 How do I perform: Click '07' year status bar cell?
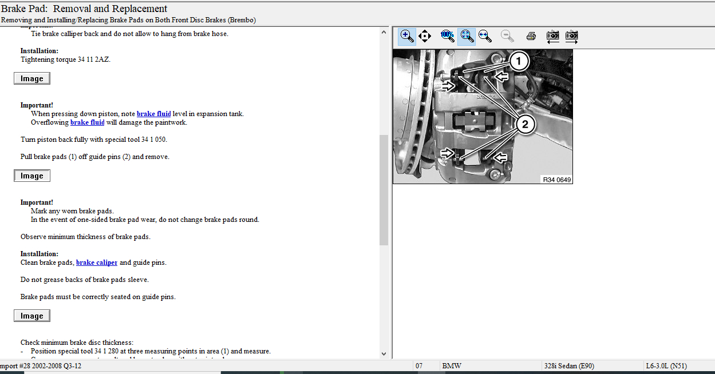(419, 366)
